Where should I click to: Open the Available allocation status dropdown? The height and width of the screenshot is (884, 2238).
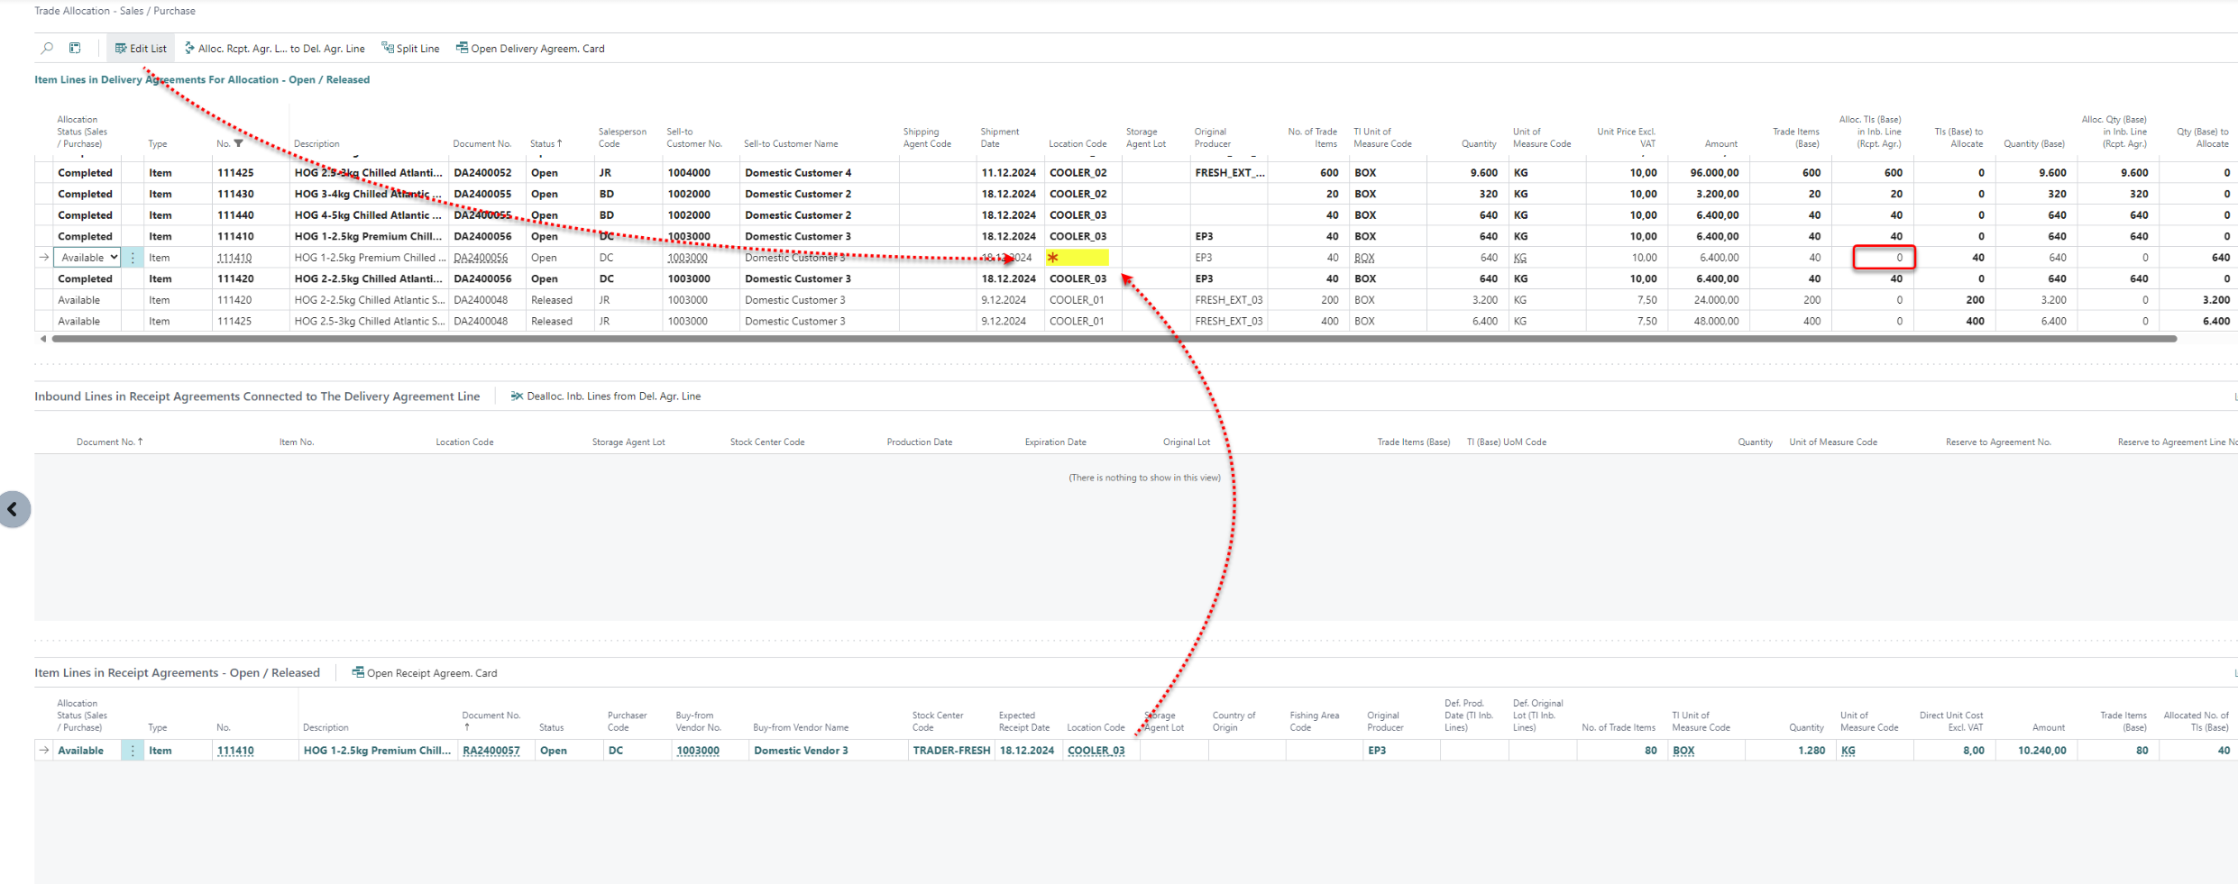coord(88,258)
